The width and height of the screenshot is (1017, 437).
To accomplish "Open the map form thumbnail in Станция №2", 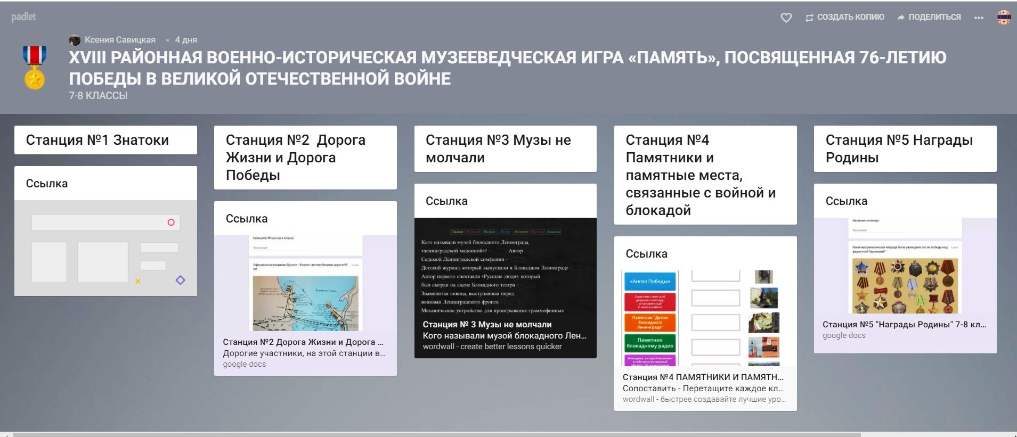I will tap(305, 283).
